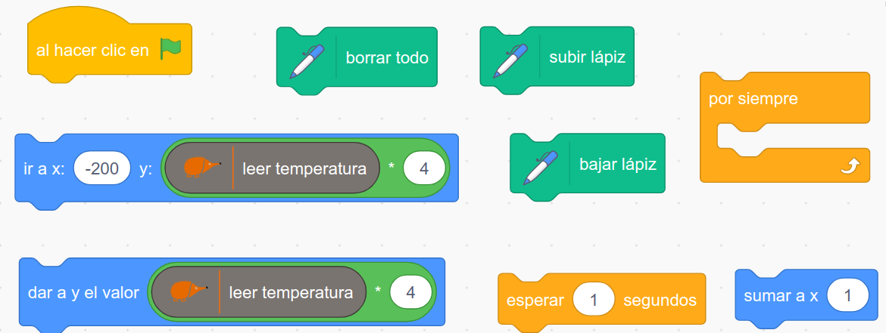The width and height of the screenshot is (886, 333).
Task: Click the loop arrow icon on por siempre block
Action: (850, 166)
